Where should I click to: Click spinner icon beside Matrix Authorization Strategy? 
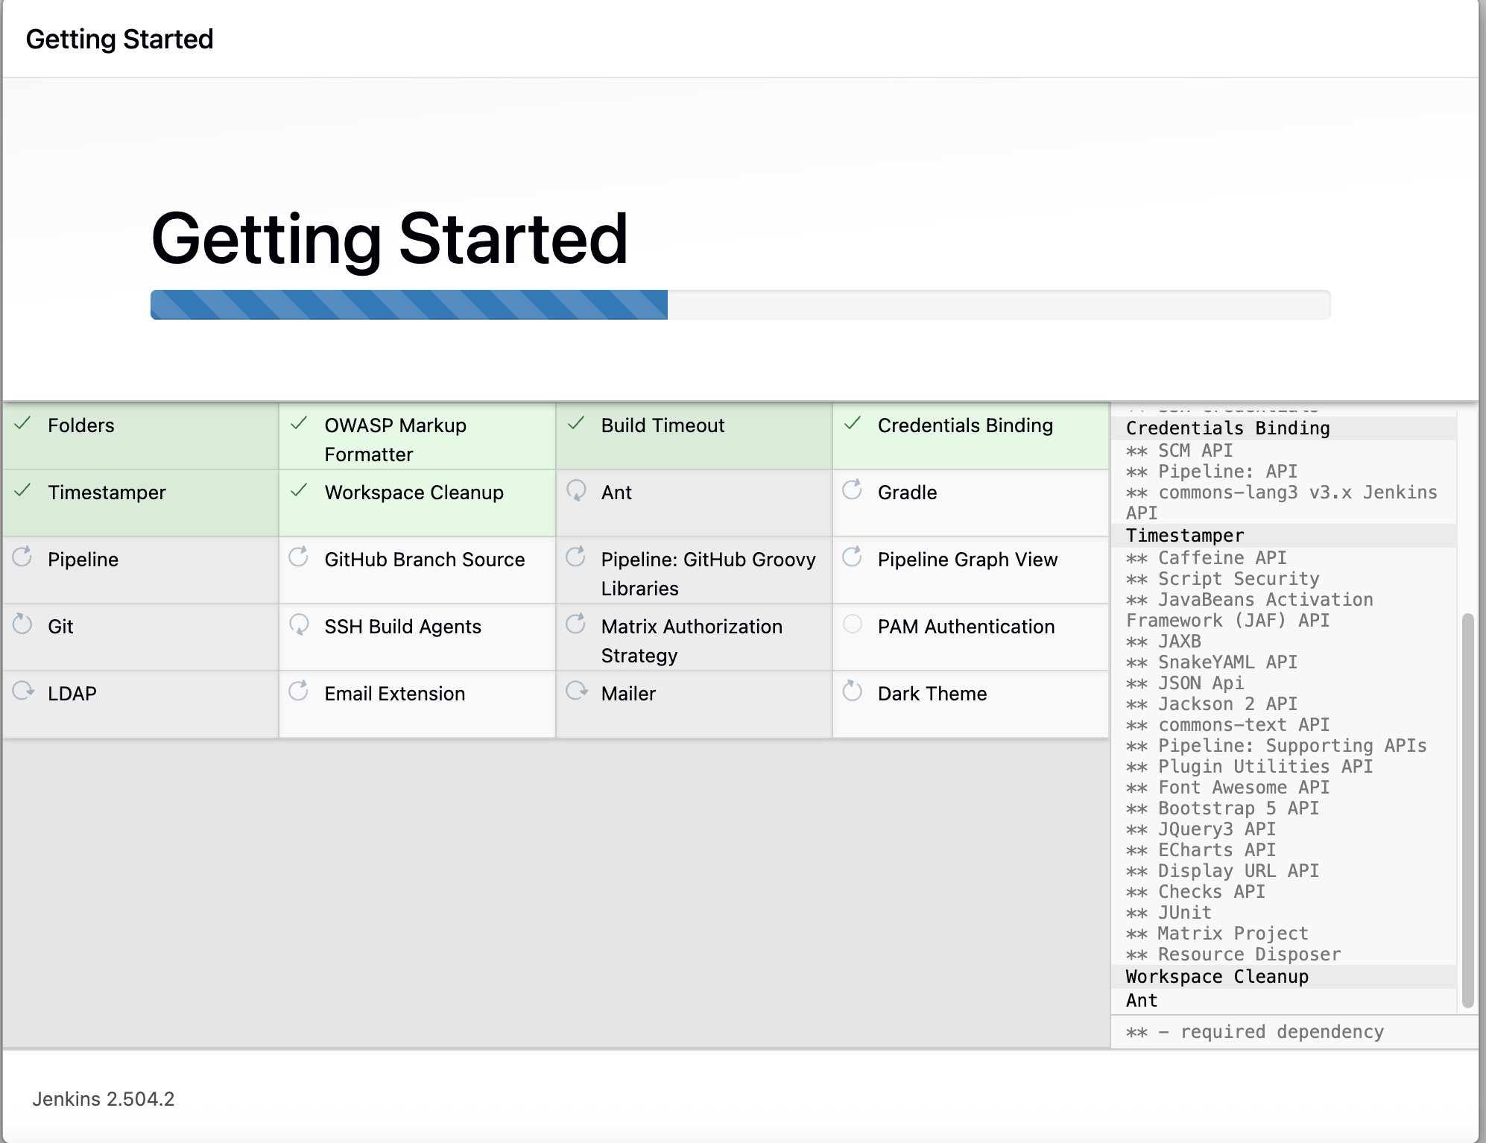coord(576,624)
